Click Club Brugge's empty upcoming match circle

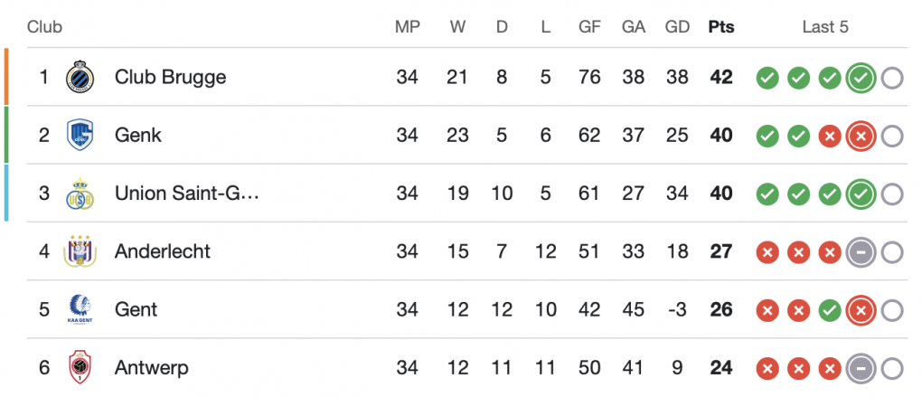892,78
